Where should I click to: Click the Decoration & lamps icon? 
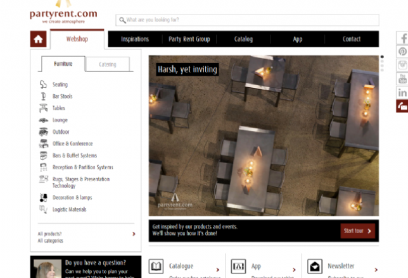coord(43,198)
